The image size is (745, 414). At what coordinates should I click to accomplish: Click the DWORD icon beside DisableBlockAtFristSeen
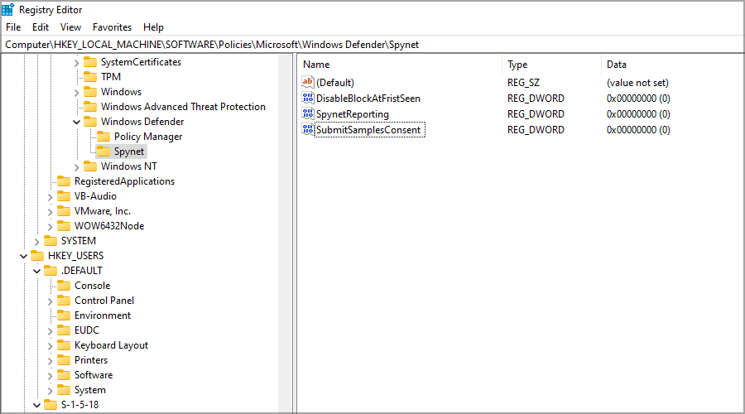(308, 99)
